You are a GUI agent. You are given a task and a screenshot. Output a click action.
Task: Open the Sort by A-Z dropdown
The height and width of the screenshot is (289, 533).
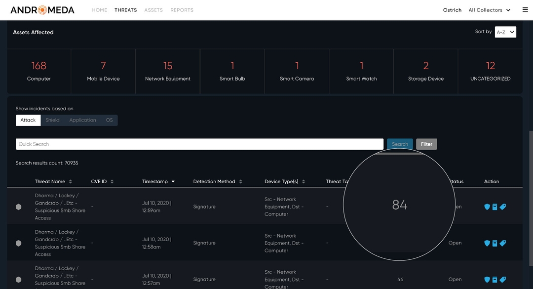(505, 32)
